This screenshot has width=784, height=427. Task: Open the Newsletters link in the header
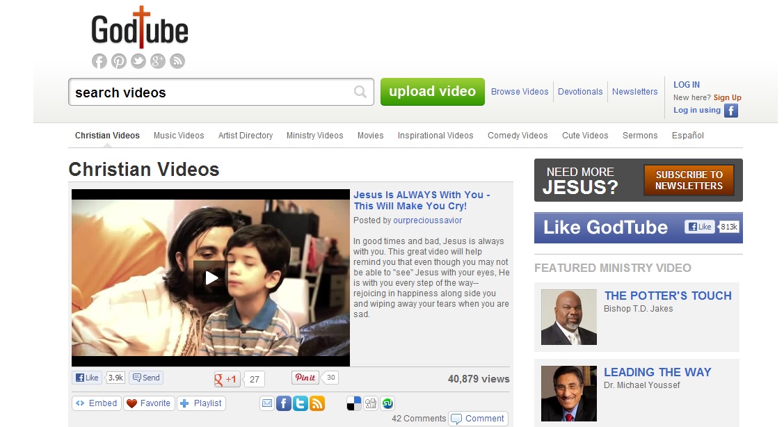(634, 92)
